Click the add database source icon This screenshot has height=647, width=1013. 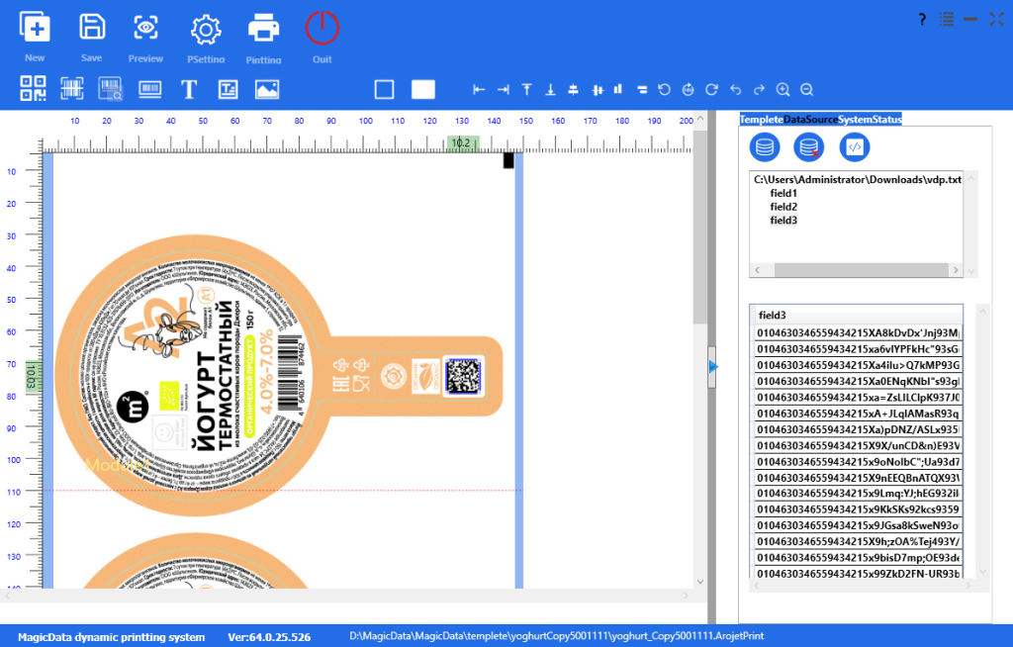click(x=765, y=147)
